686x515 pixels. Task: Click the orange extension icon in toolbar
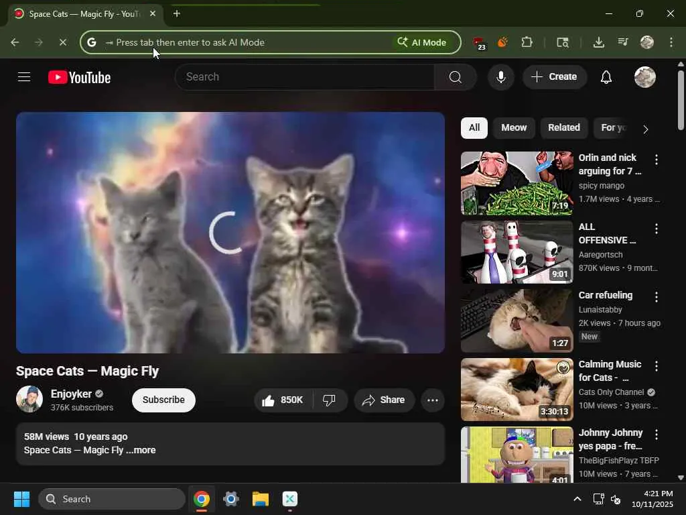(x=502, y=42)
